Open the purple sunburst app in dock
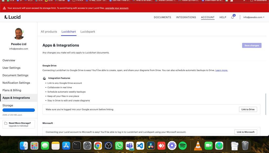 pos(172,146)
